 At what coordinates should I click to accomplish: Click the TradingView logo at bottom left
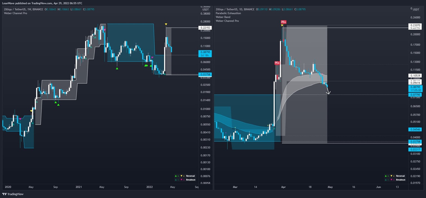[x=13, y=194]
